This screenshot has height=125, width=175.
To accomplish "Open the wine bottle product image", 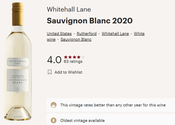I will click(18, 61).
